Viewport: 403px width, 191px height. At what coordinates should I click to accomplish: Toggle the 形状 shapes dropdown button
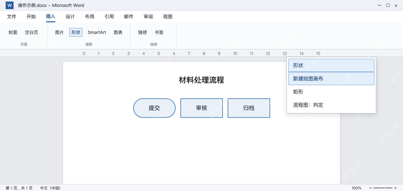[76, 32]
